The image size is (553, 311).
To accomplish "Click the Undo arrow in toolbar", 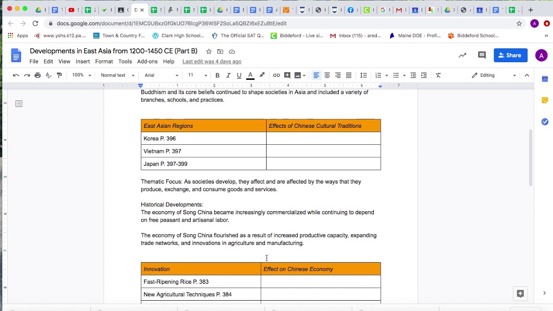I will coord(16,75).
